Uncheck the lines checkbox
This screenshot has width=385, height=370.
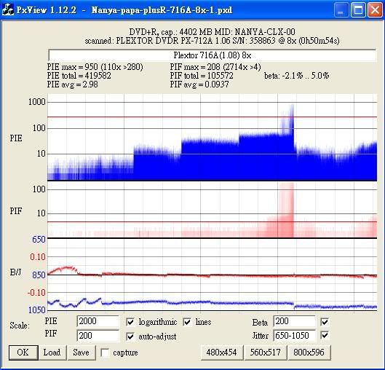point(187,322)
